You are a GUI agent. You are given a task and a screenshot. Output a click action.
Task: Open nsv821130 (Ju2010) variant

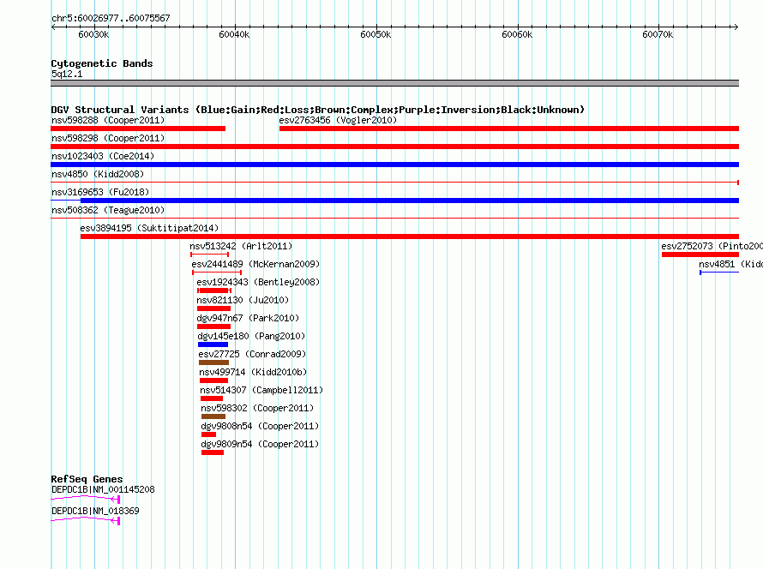243,300
